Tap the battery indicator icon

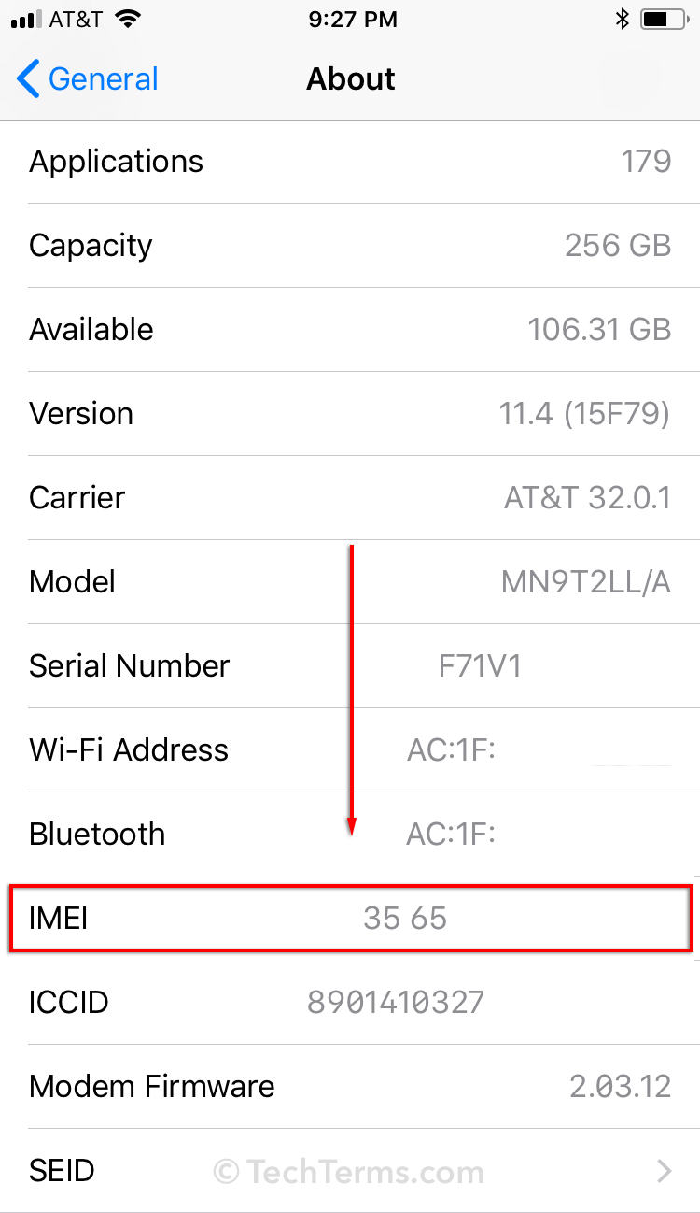pos(664,20)
